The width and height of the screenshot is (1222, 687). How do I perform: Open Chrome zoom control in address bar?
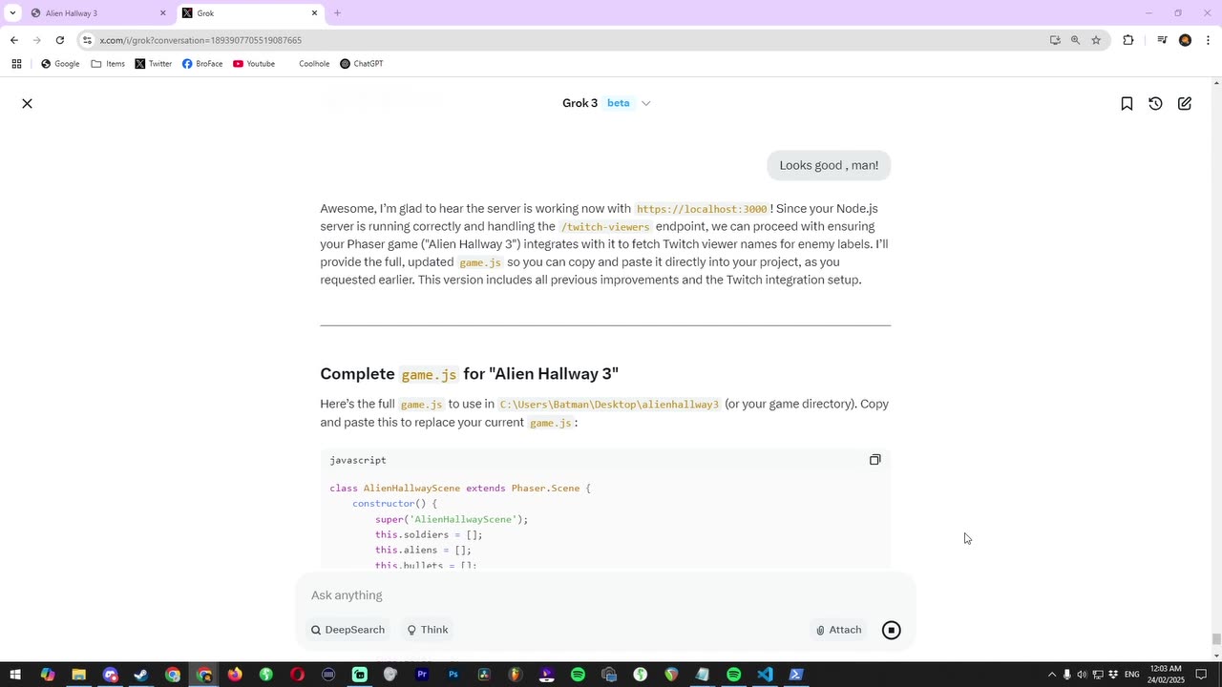(x=1075, y=40)
